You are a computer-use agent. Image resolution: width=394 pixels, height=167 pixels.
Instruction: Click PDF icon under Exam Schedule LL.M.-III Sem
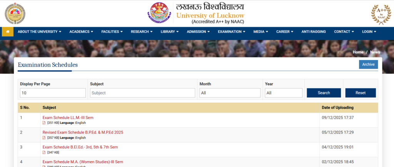pyautogui.click(x=44, y=123)
